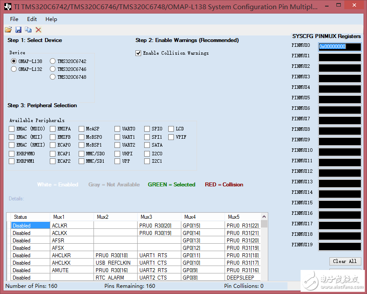Enable the ECAP1 peripheral
The height and width of the screenshot is (294, 367).
(x=53, y=154)
